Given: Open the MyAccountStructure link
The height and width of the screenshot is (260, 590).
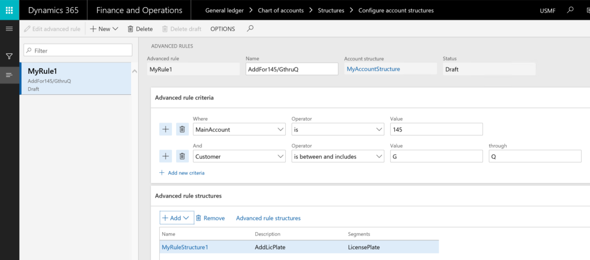Looking at the screenshot, I should (x=373, y=69).
